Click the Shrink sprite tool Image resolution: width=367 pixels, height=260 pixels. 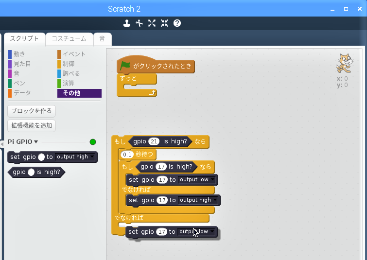(164, 23)
